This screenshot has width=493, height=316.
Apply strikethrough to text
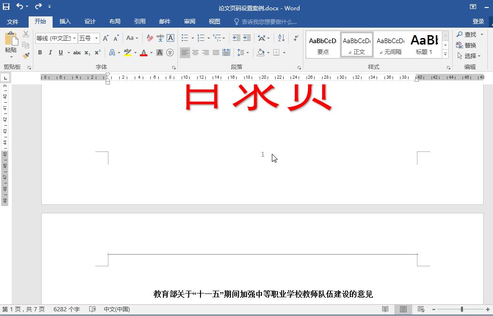[x=77, y=52]
